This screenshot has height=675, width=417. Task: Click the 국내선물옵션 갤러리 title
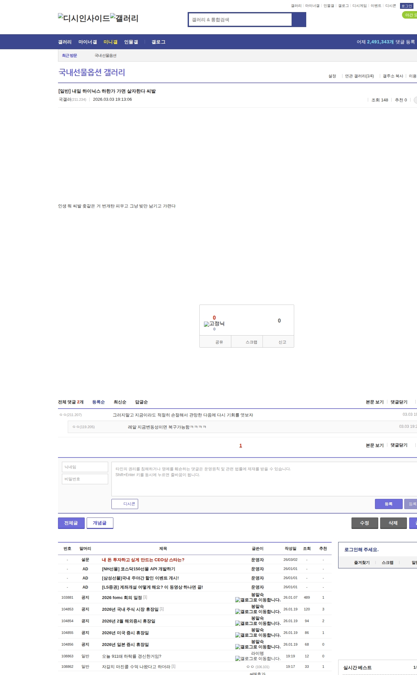(92, 72)
